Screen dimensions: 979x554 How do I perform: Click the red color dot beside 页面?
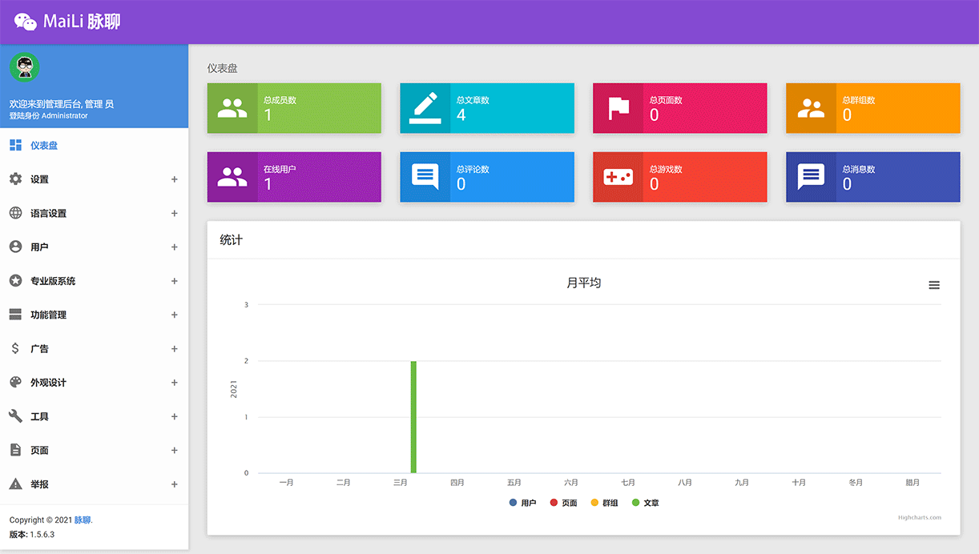point(554,502)
